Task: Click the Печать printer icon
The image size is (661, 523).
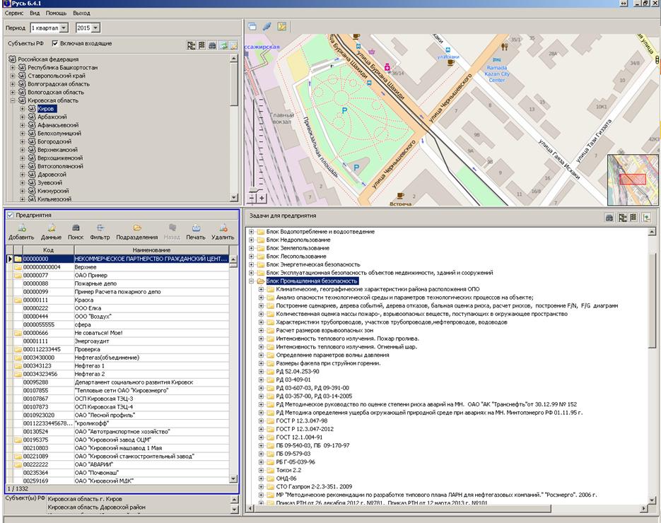Action: tap(196, 228)
